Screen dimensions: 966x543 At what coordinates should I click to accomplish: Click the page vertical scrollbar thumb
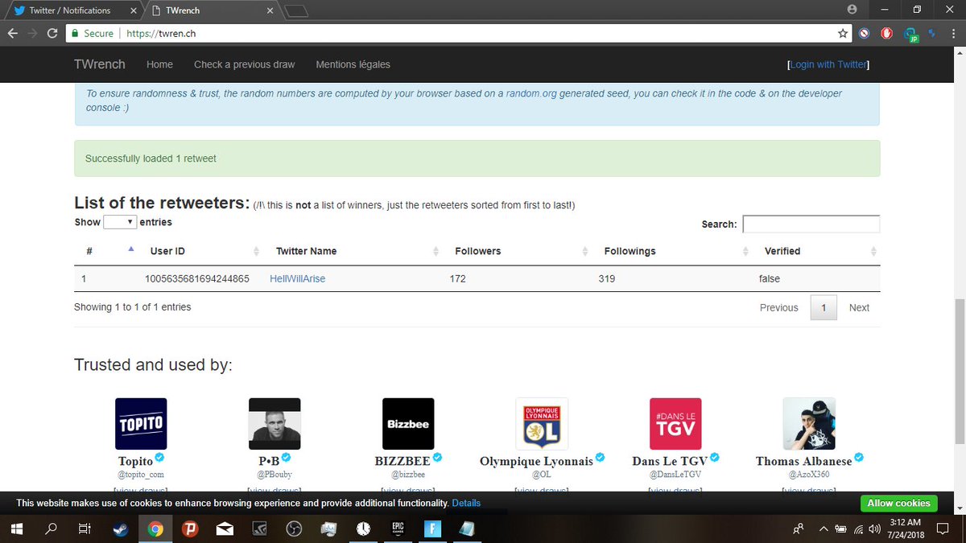pos(960,371)
